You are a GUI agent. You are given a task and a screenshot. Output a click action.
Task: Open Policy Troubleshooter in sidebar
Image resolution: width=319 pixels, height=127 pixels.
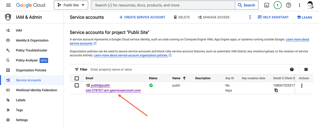[x=31, y=50]
